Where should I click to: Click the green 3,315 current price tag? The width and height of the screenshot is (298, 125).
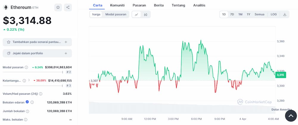[280, 75]
